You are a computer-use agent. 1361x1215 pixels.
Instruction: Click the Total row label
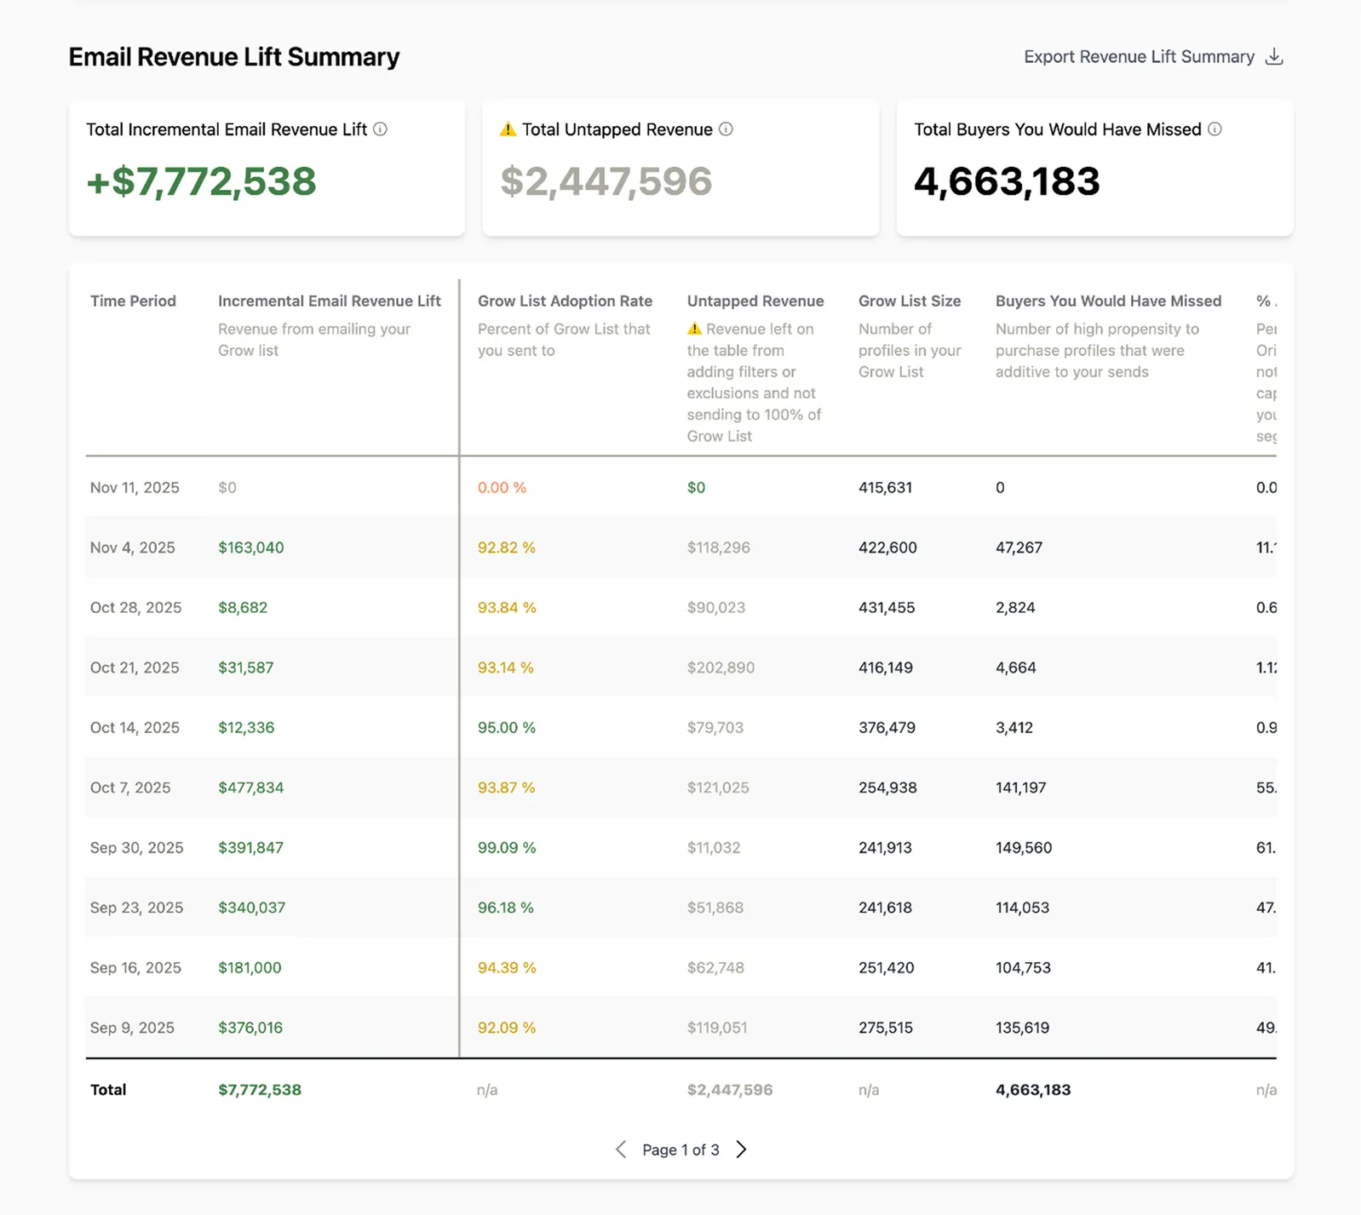point(108,1090)
